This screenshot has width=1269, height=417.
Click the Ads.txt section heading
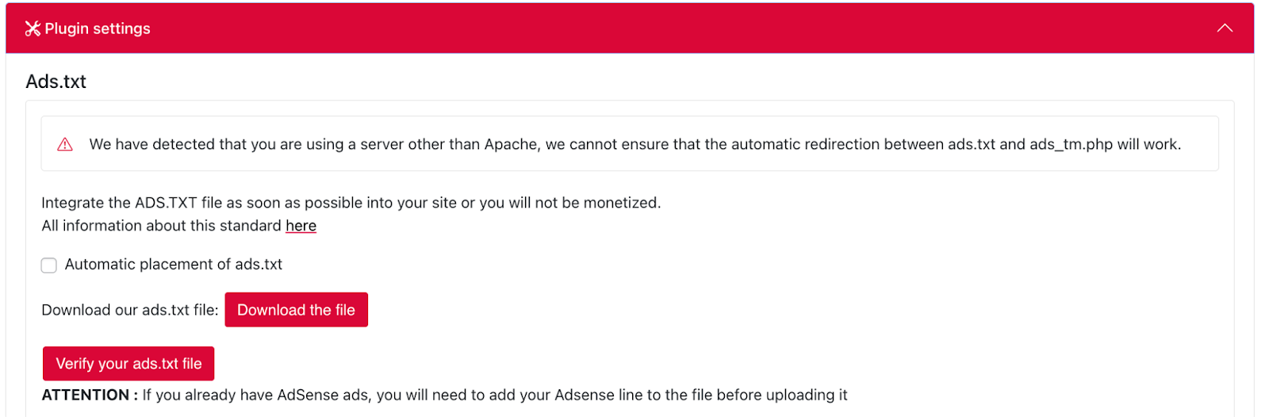(56, 82)
